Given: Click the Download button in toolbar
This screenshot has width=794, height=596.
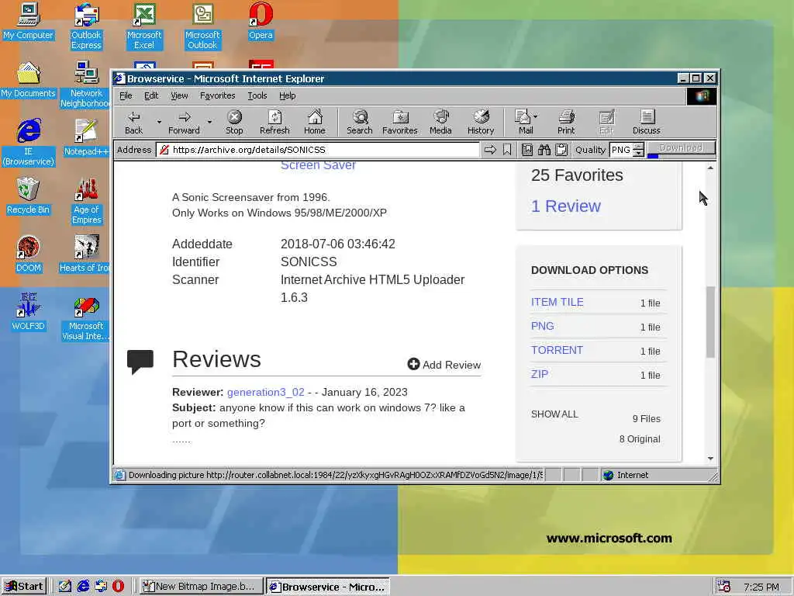Looking at the screenshot, I should (x=681, y=148).
